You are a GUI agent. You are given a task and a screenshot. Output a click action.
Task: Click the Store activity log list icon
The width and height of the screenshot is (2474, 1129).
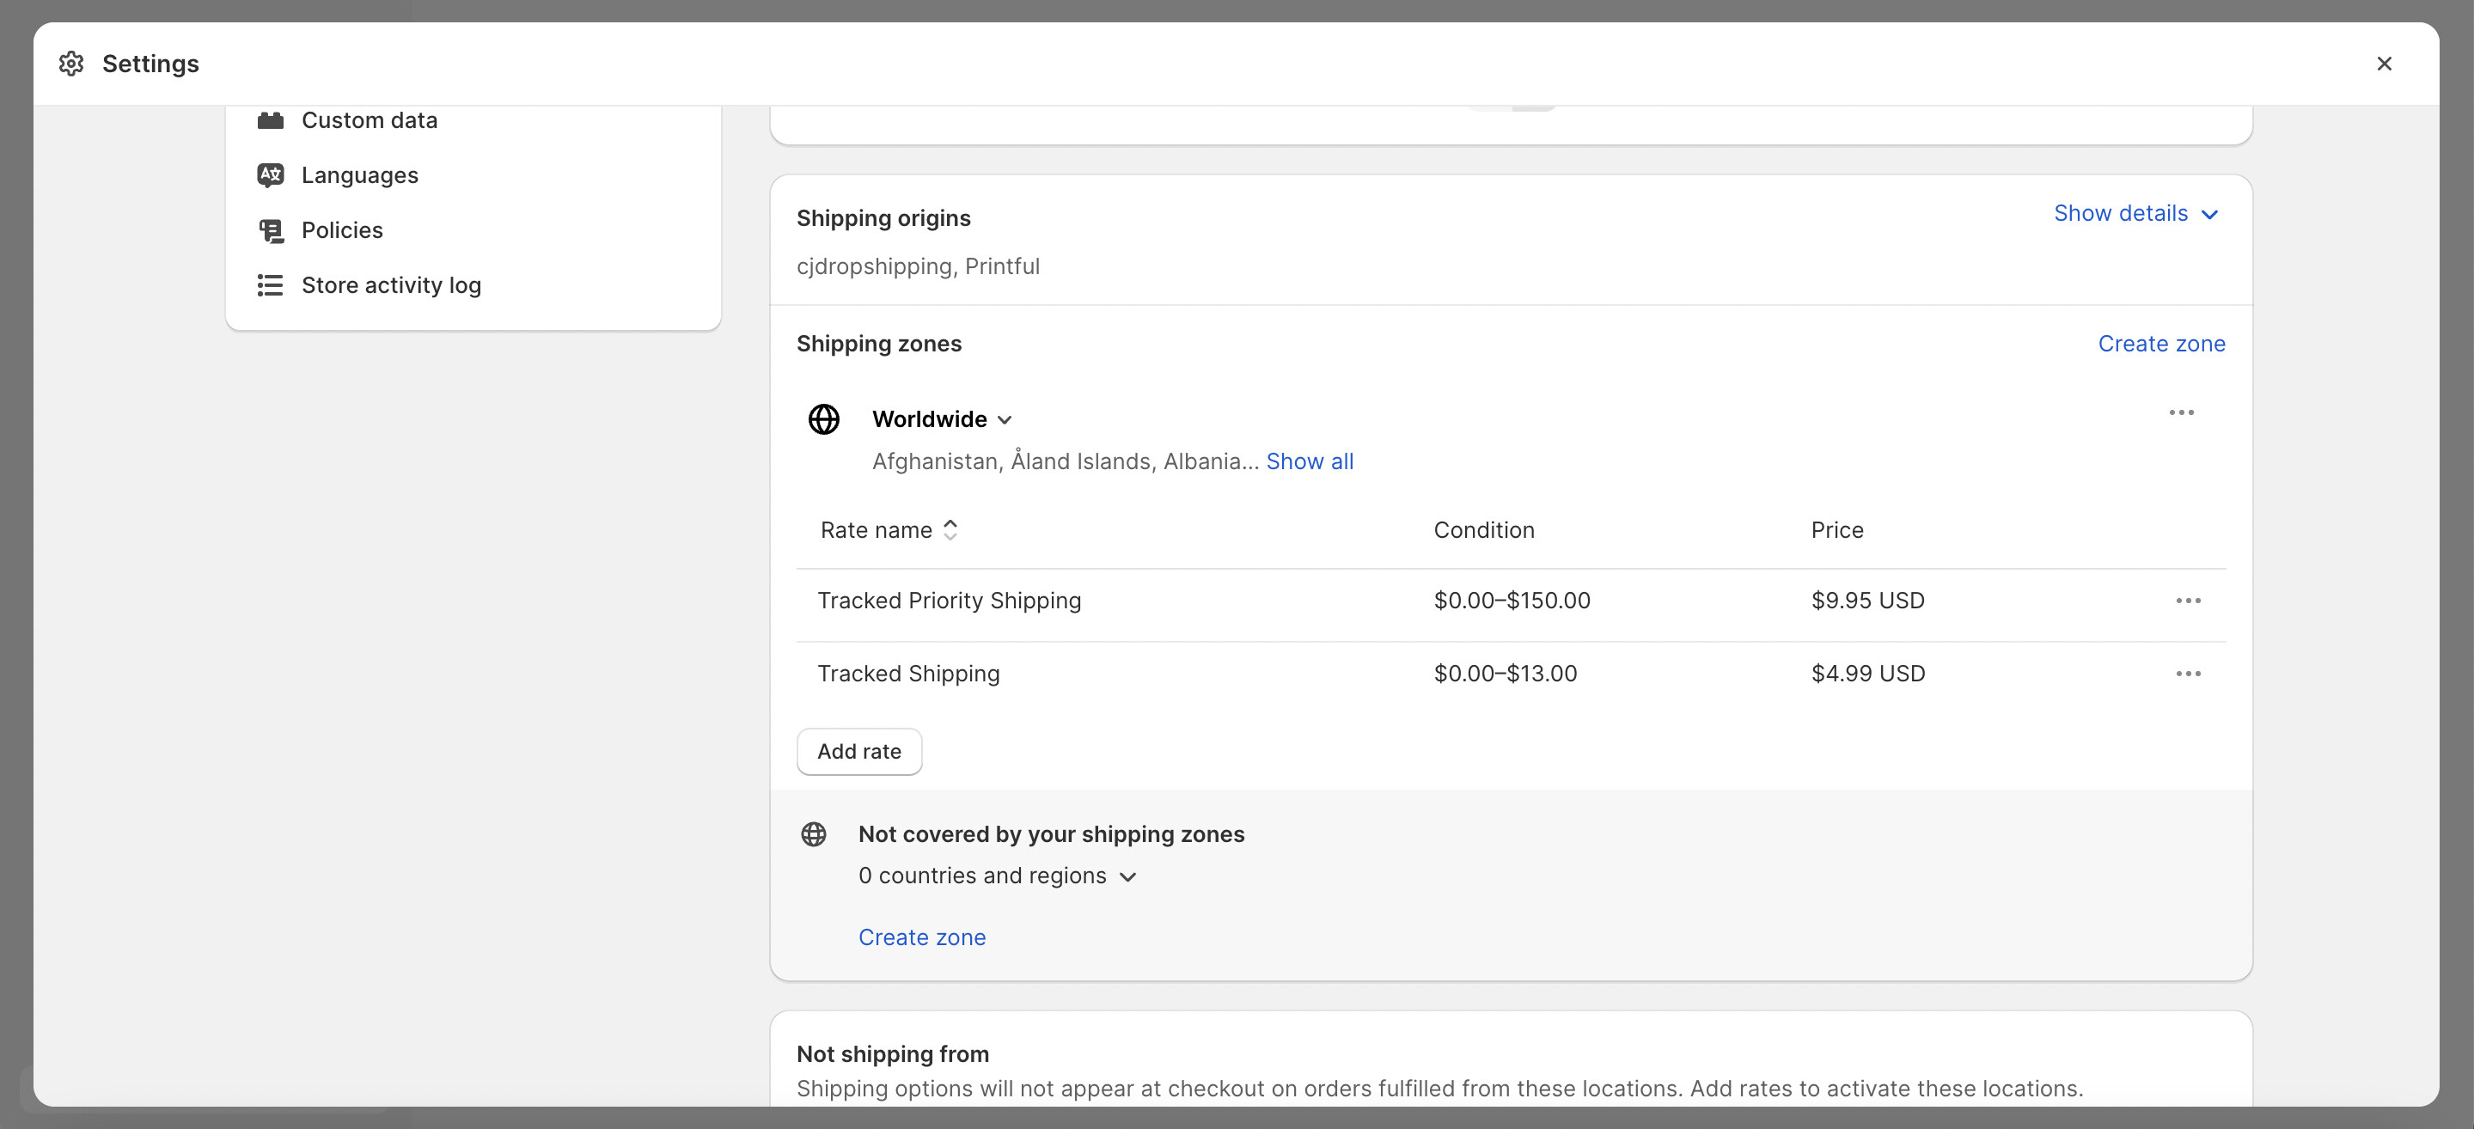[270, 285]
